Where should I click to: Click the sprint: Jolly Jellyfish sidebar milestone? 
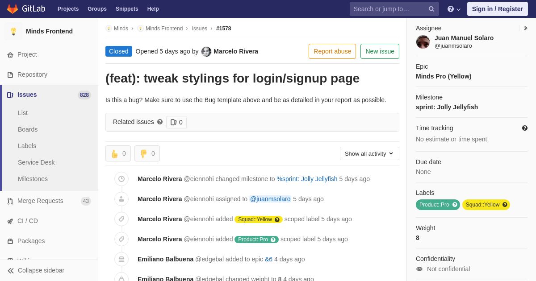pyautogui.click(x=447, y=107)
